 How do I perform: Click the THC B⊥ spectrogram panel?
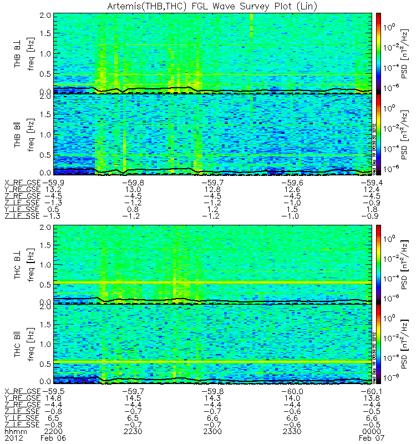212,265
